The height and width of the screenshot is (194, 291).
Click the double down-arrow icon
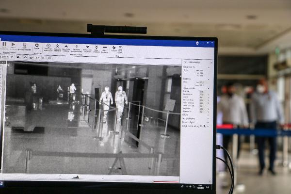click(96, 47)
